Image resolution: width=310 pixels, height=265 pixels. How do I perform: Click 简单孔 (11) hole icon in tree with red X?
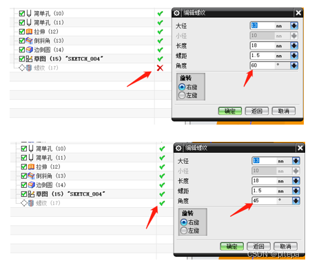tap(29, 23)
